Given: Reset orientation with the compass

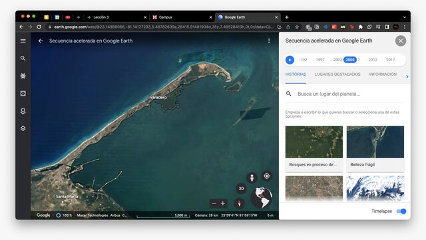Looking at the screenshot, I should (240, 203).
